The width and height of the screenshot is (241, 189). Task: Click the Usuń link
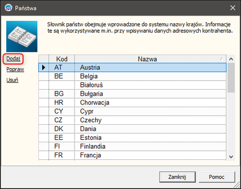(x=12, y=80)
